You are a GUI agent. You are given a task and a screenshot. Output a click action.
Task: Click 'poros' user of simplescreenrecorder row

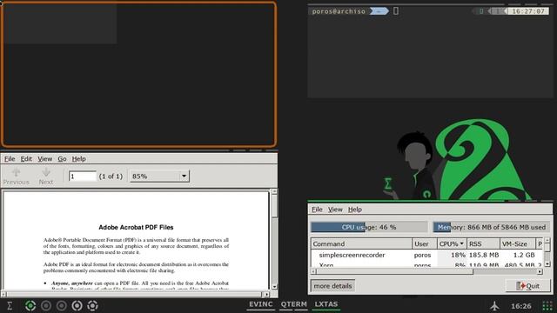(422, 255)
